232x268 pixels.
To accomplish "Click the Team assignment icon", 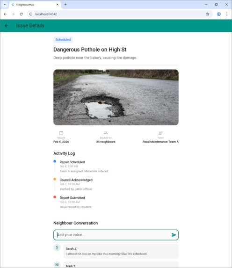I will click(160, 133).
